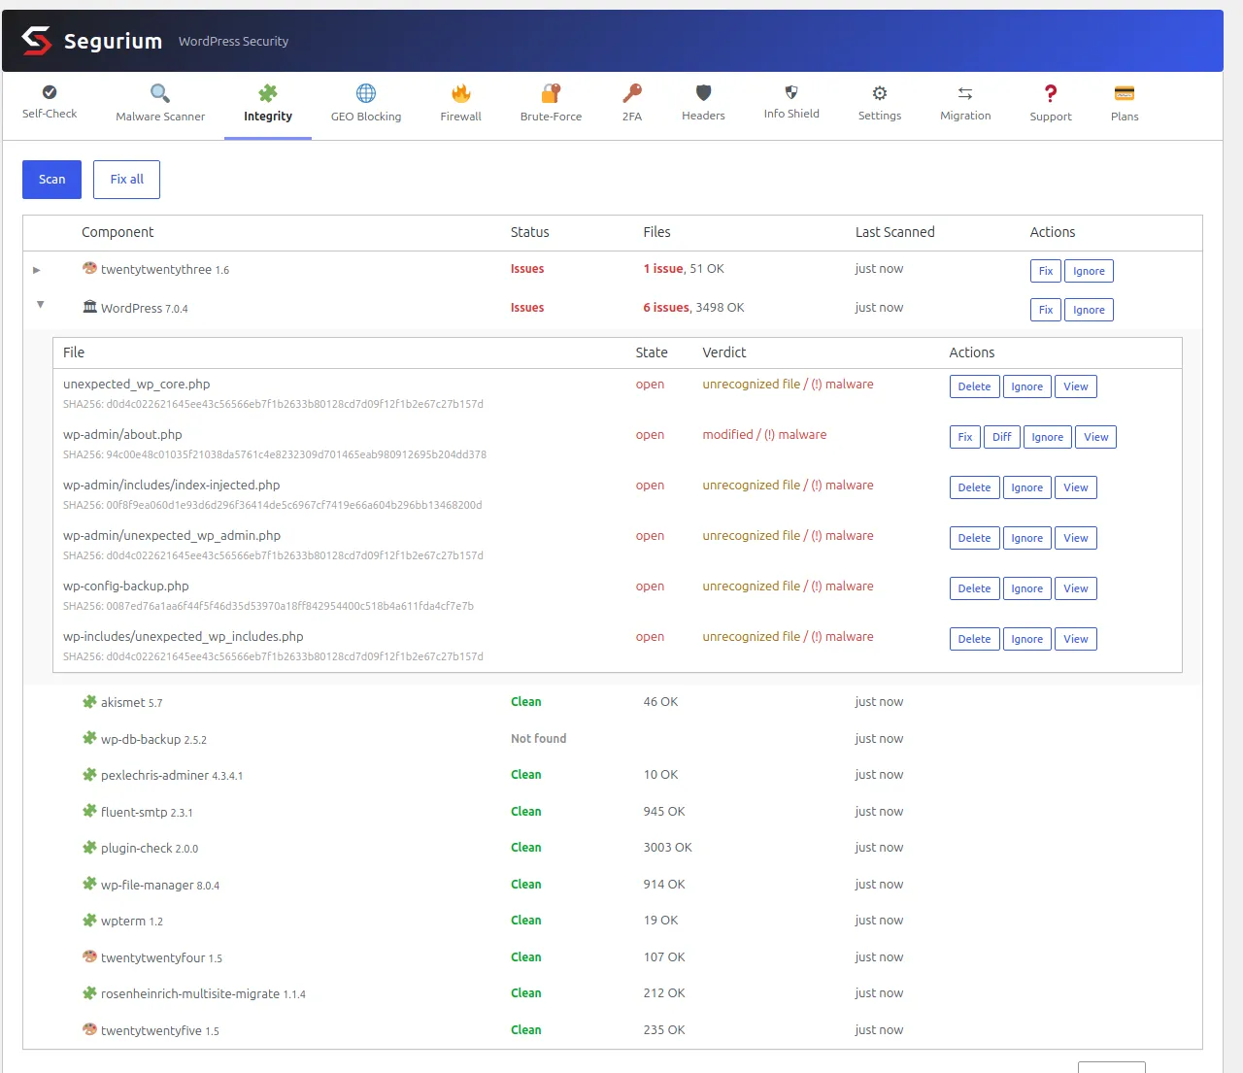This screenshot has height=1073, width=1243.
Task: Click the 'WordPress Security' header subtitle
Action: coord(233,42)
